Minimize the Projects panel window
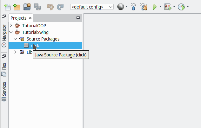This screenshot has width=201, height=128. click(78, 18)
